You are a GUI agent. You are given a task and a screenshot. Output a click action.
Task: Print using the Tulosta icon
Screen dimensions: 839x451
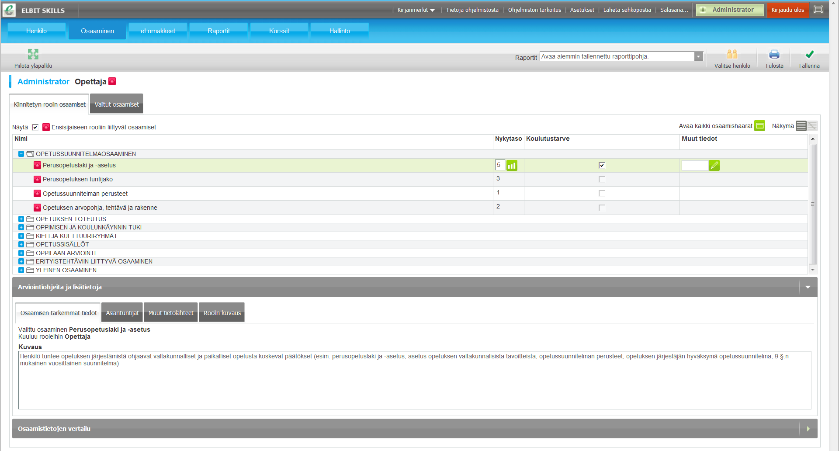pyautogui.click(x=774, y=54)
